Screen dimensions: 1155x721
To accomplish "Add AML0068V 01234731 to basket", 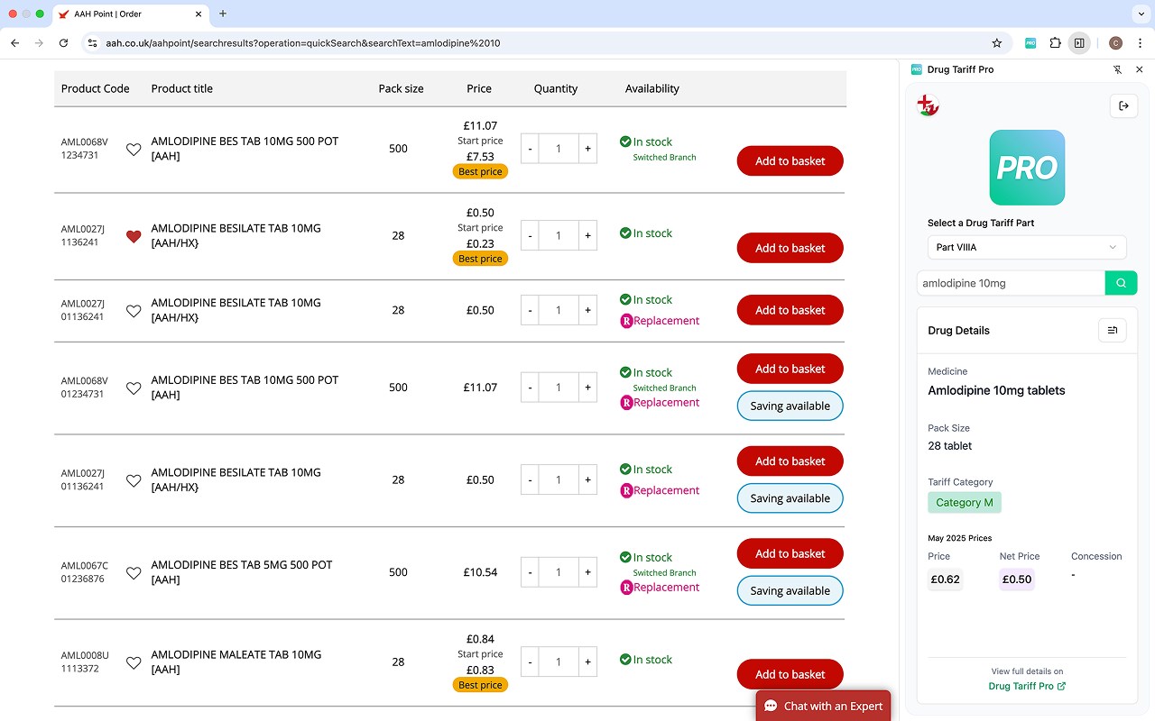I will [790, 369].
